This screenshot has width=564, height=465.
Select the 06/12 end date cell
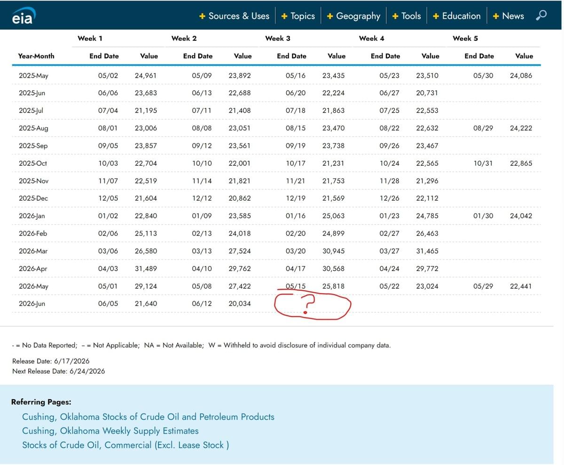click(202, 304)
